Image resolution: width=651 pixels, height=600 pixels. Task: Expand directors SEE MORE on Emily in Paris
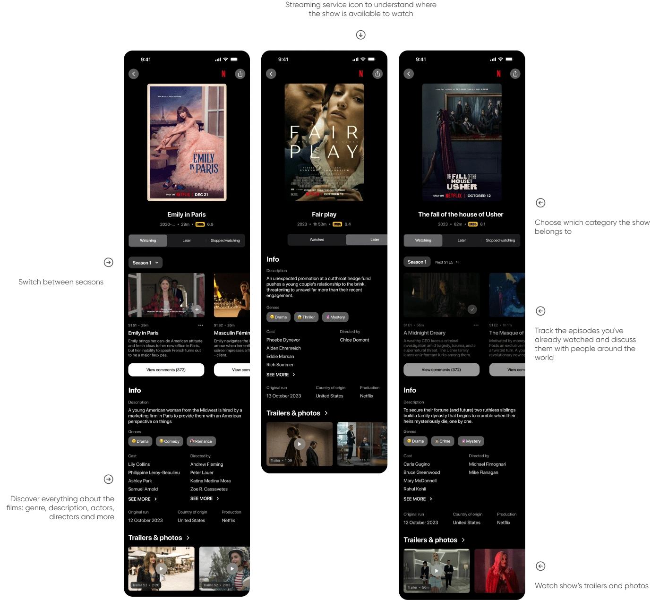(x=205, y=498)
